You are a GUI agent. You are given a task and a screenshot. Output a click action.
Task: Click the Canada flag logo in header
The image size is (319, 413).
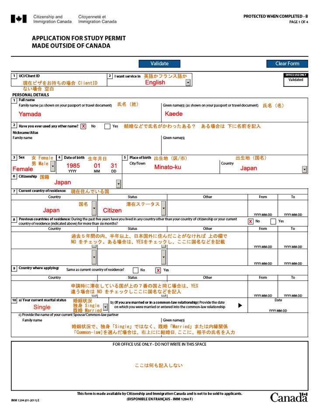pos(18,19)
